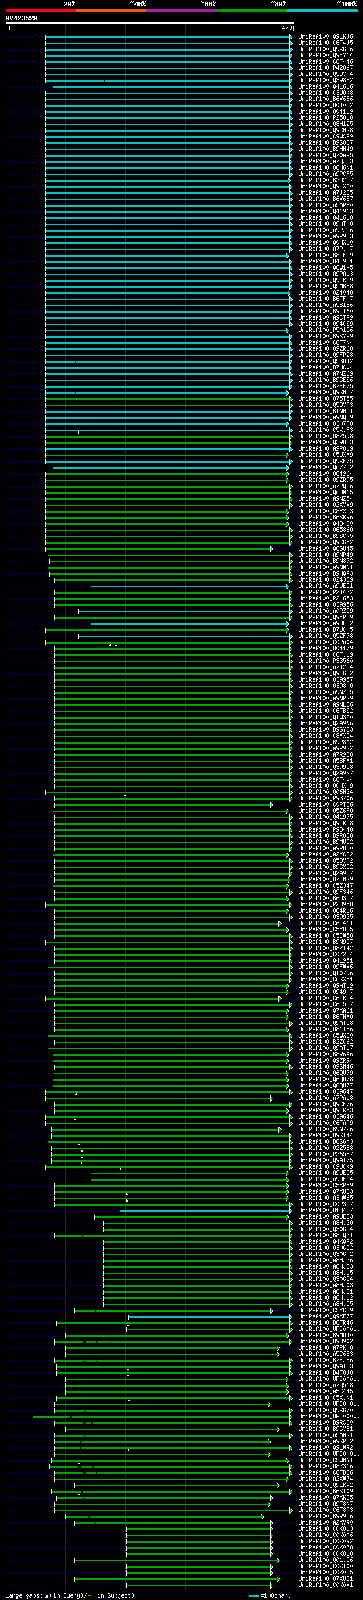Select hit label UniRef100_Q8H1Z5
This screenshot has height=1600, width=363.
(x=326, y=124)
